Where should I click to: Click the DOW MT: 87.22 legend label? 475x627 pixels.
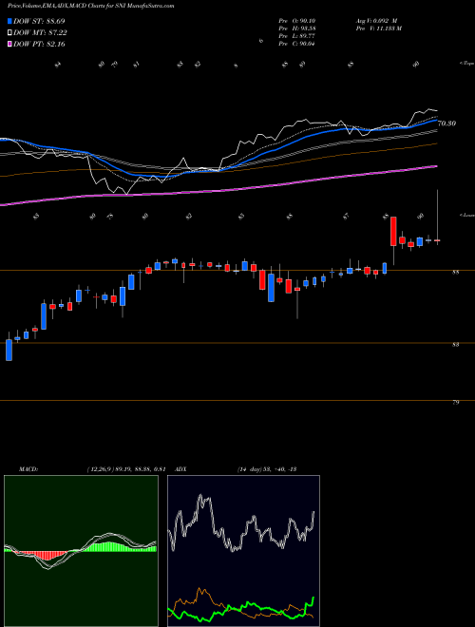click(x=41, y=32)
